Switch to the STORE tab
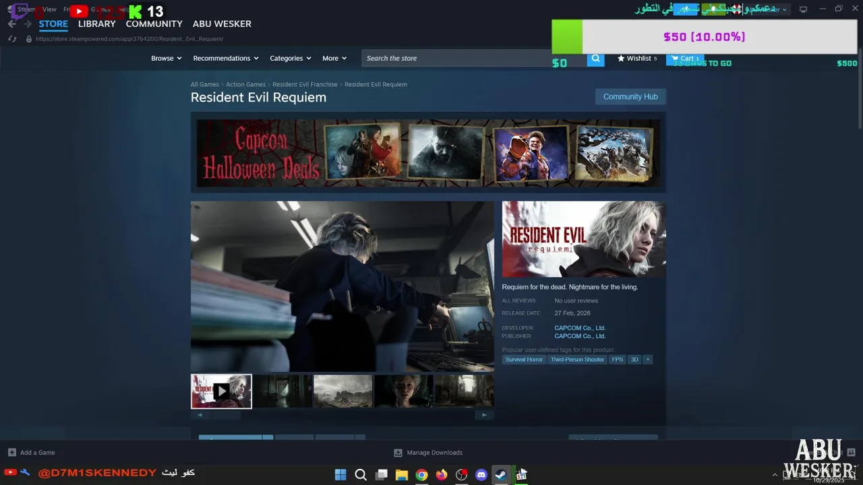 [53, 24]
